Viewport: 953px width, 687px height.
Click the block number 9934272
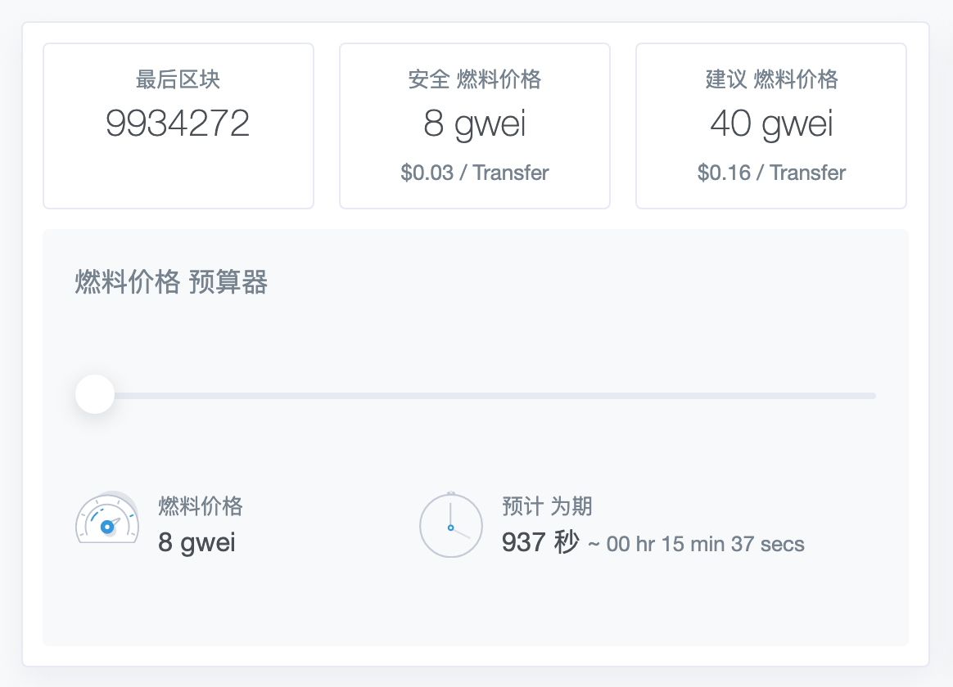(178, 123)
